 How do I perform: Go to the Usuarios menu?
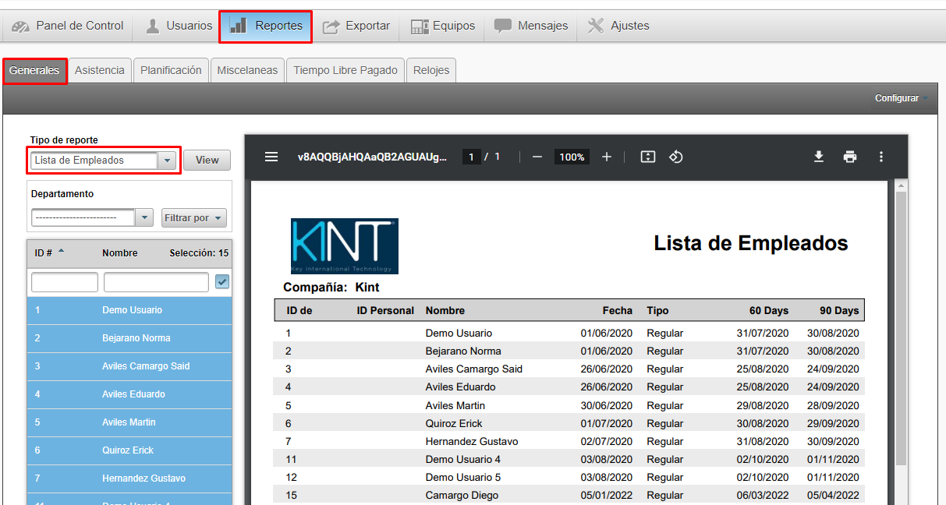click(179, 26)
